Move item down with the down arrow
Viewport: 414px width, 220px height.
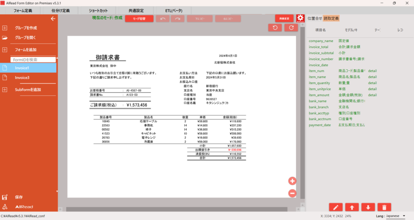click(x=368, y=207)
